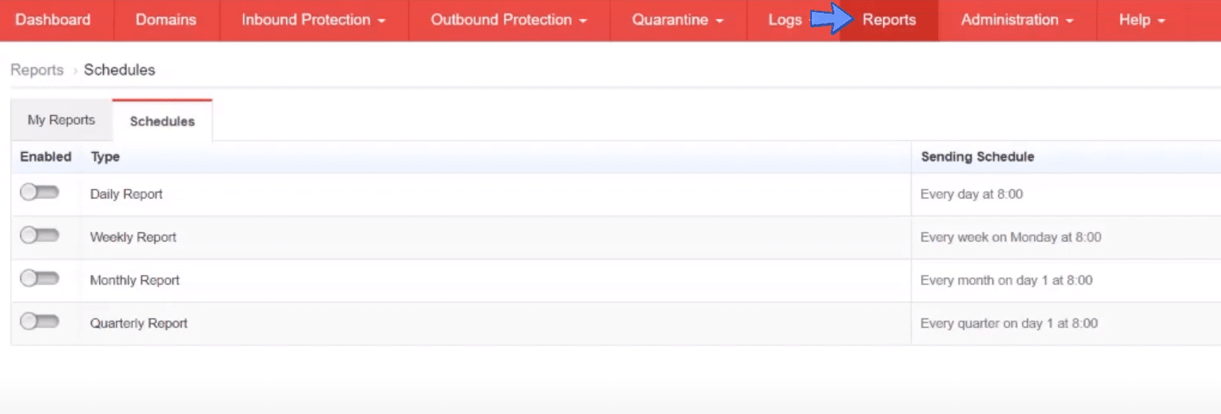The image size is (1221, 414).
Task: Select the Quarterly Report row label
Action: pos(139,323)
